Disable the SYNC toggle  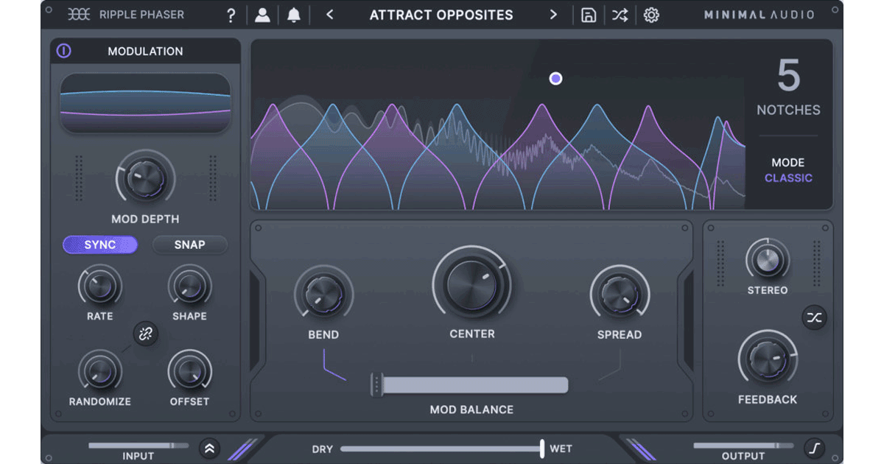99,245
